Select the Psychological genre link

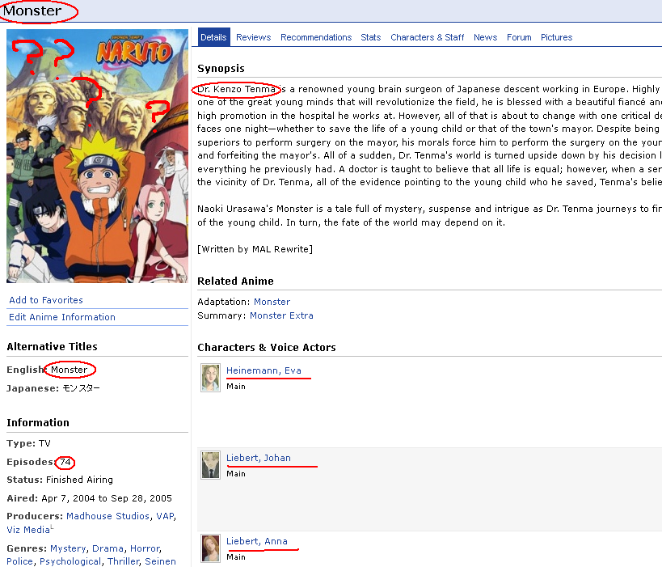pyautogui.click(x=70, y=561)
